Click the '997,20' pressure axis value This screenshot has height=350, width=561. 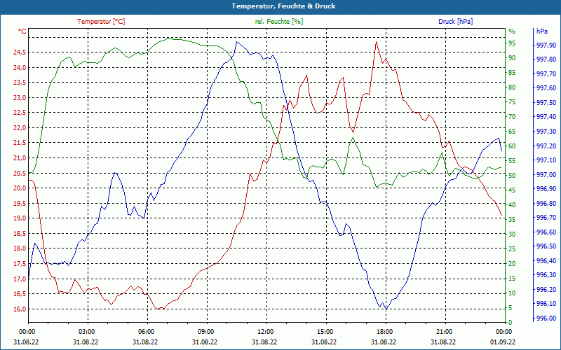click(546, 146)
